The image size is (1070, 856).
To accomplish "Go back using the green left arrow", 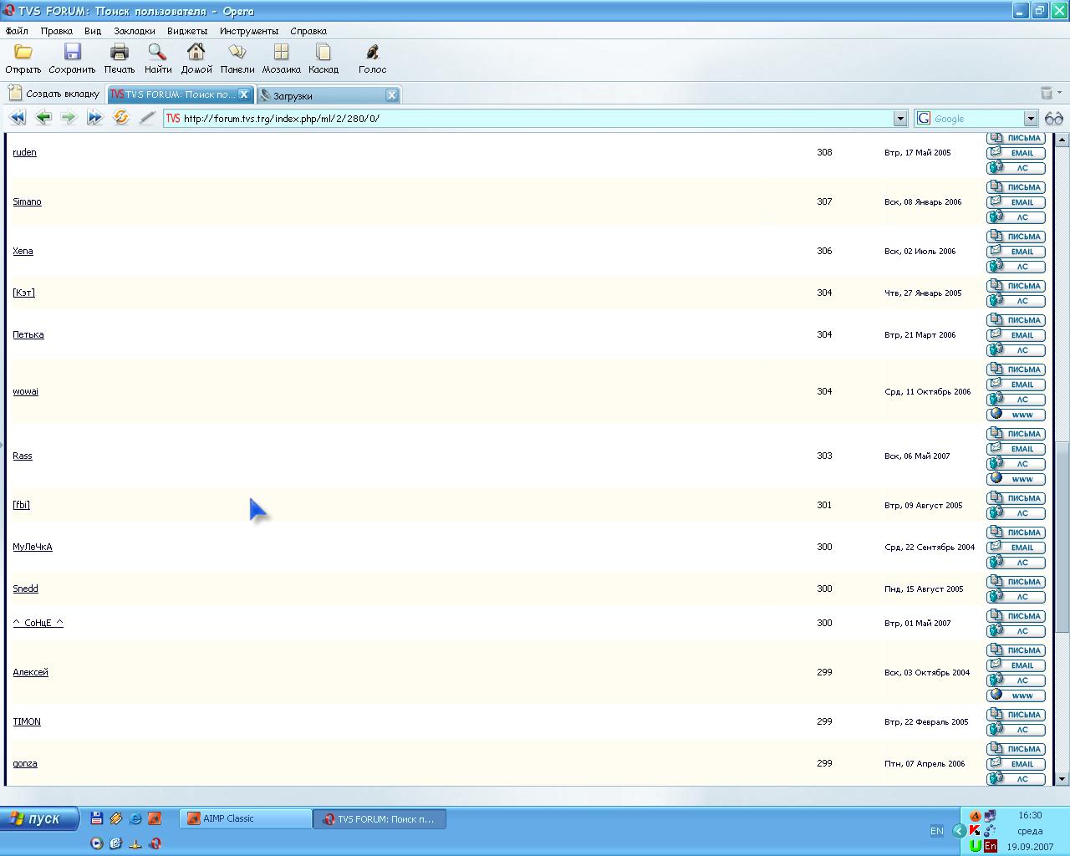I will coord(43,118).
